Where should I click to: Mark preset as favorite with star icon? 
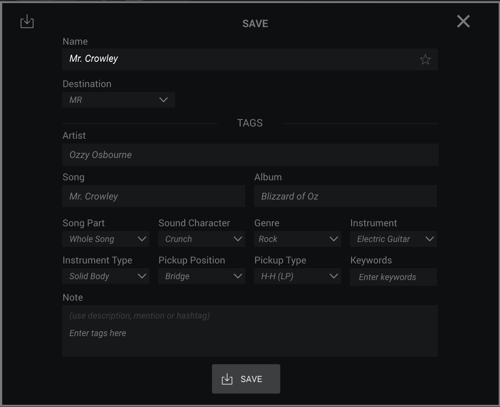point(425,60)
